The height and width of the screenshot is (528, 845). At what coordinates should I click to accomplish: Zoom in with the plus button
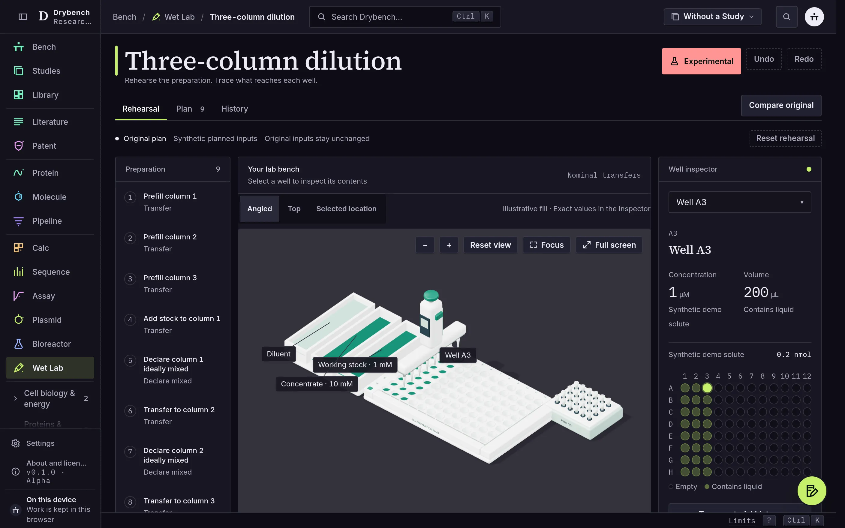click(x=449, y=245)
